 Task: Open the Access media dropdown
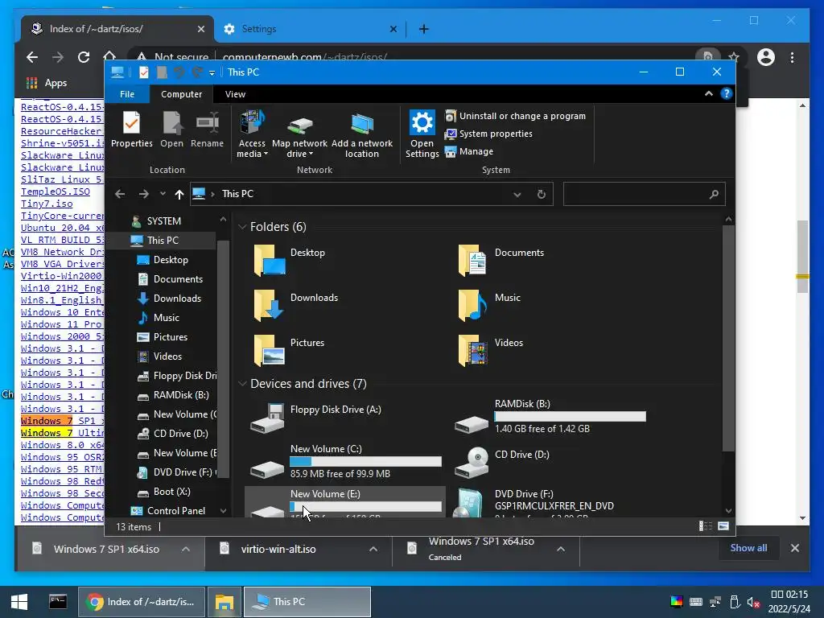(252, 134)
